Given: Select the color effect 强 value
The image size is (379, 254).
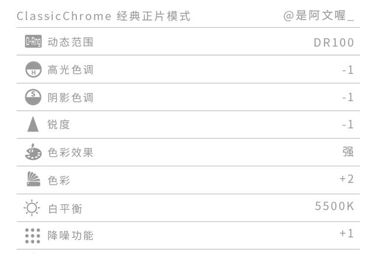Looking at the screenshot, I should click(348, 152).
